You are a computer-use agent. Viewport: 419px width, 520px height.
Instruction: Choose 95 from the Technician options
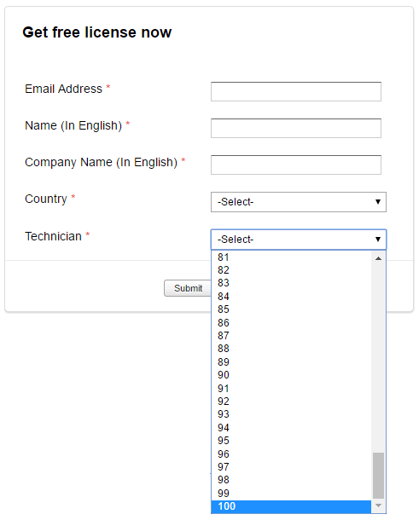pos(291,441)
